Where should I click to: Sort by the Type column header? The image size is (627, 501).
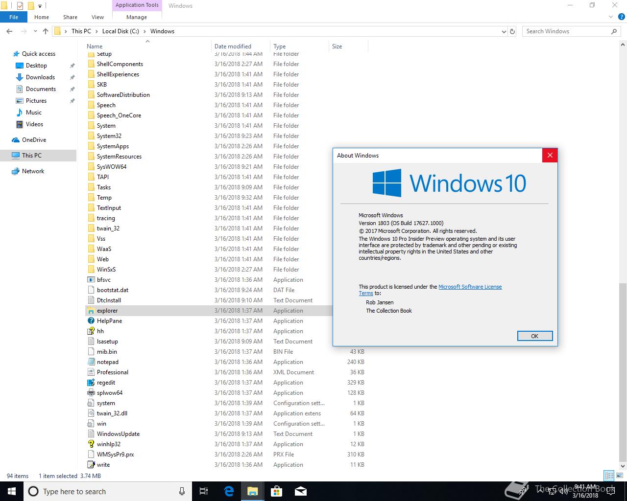(299, 46)
